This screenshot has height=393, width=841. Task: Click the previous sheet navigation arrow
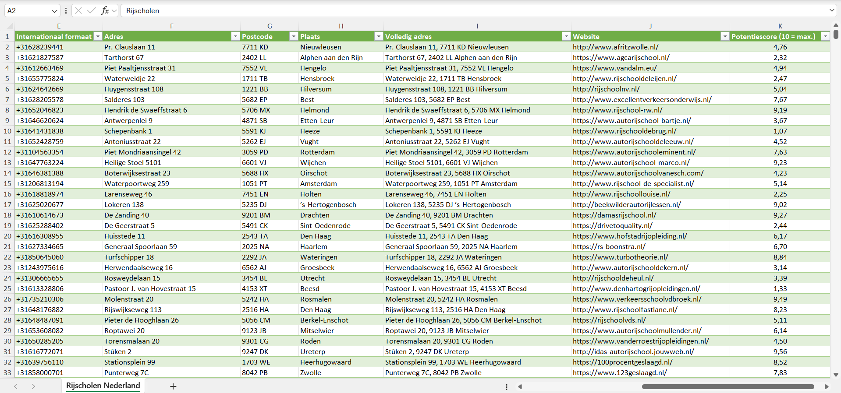tap(16, 386)
